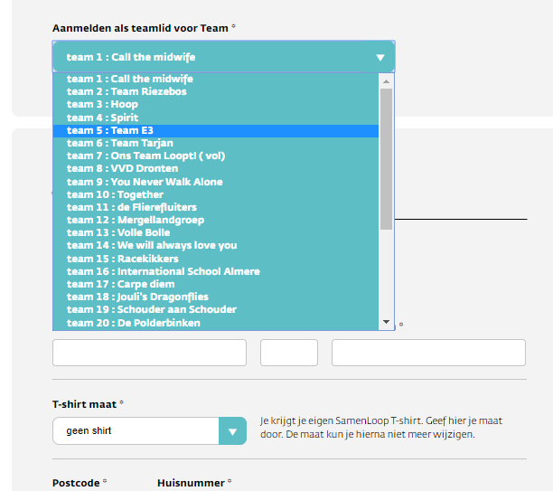553x491 pixels.
Task: Choose team 18 : Jouli's Dragonflies
Action: point(215,297)
